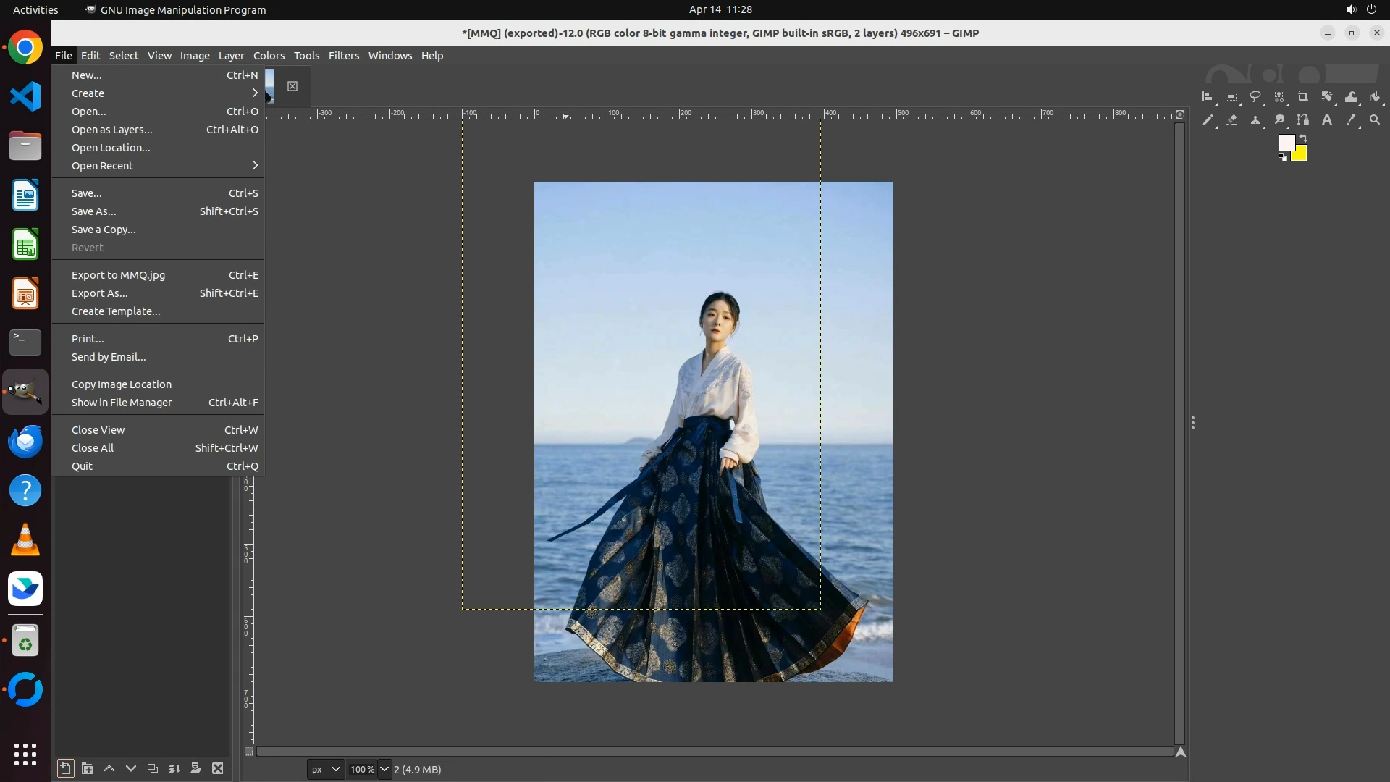Click the delete layer icon

218,768
